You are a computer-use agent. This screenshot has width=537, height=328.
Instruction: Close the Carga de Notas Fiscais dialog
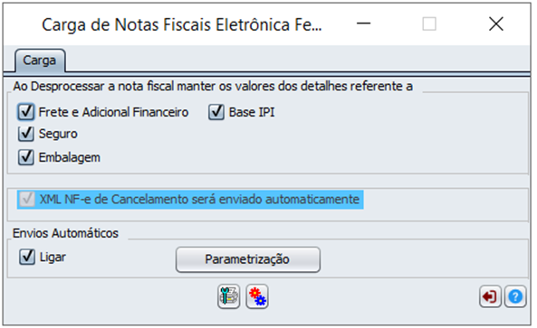(496, 23)
